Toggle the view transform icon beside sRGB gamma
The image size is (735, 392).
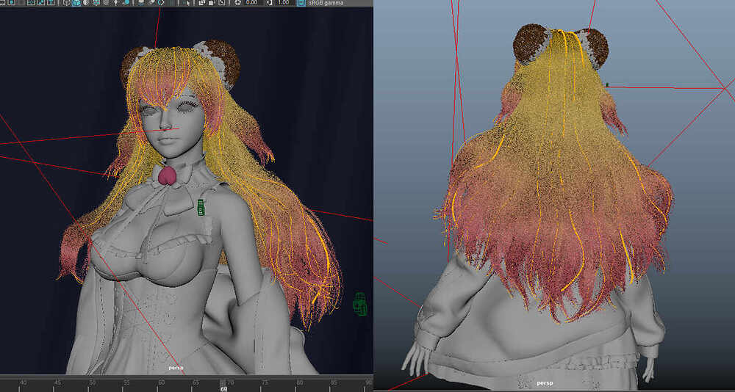pyautogui.click(x=301, y=2)
